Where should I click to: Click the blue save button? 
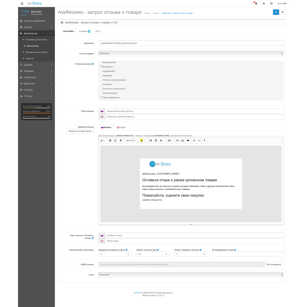tap(276, 12)
